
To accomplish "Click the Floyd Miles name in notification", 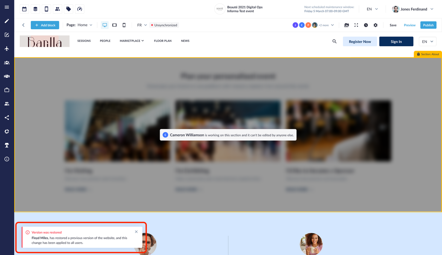I will click(x=40, y=238).
